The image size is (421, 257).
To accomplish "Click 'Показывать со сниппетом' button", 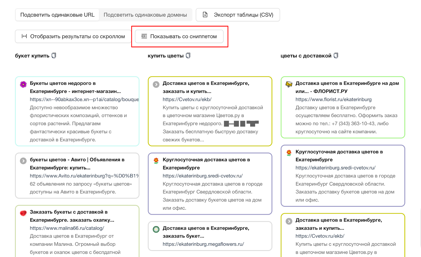I will tap(179, 36).
